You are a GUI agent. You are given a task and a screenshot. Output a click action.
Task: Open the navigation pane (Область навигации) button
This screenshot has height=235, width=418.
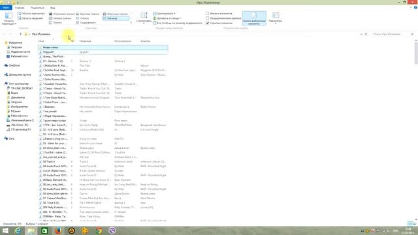[x=8, y=18]
